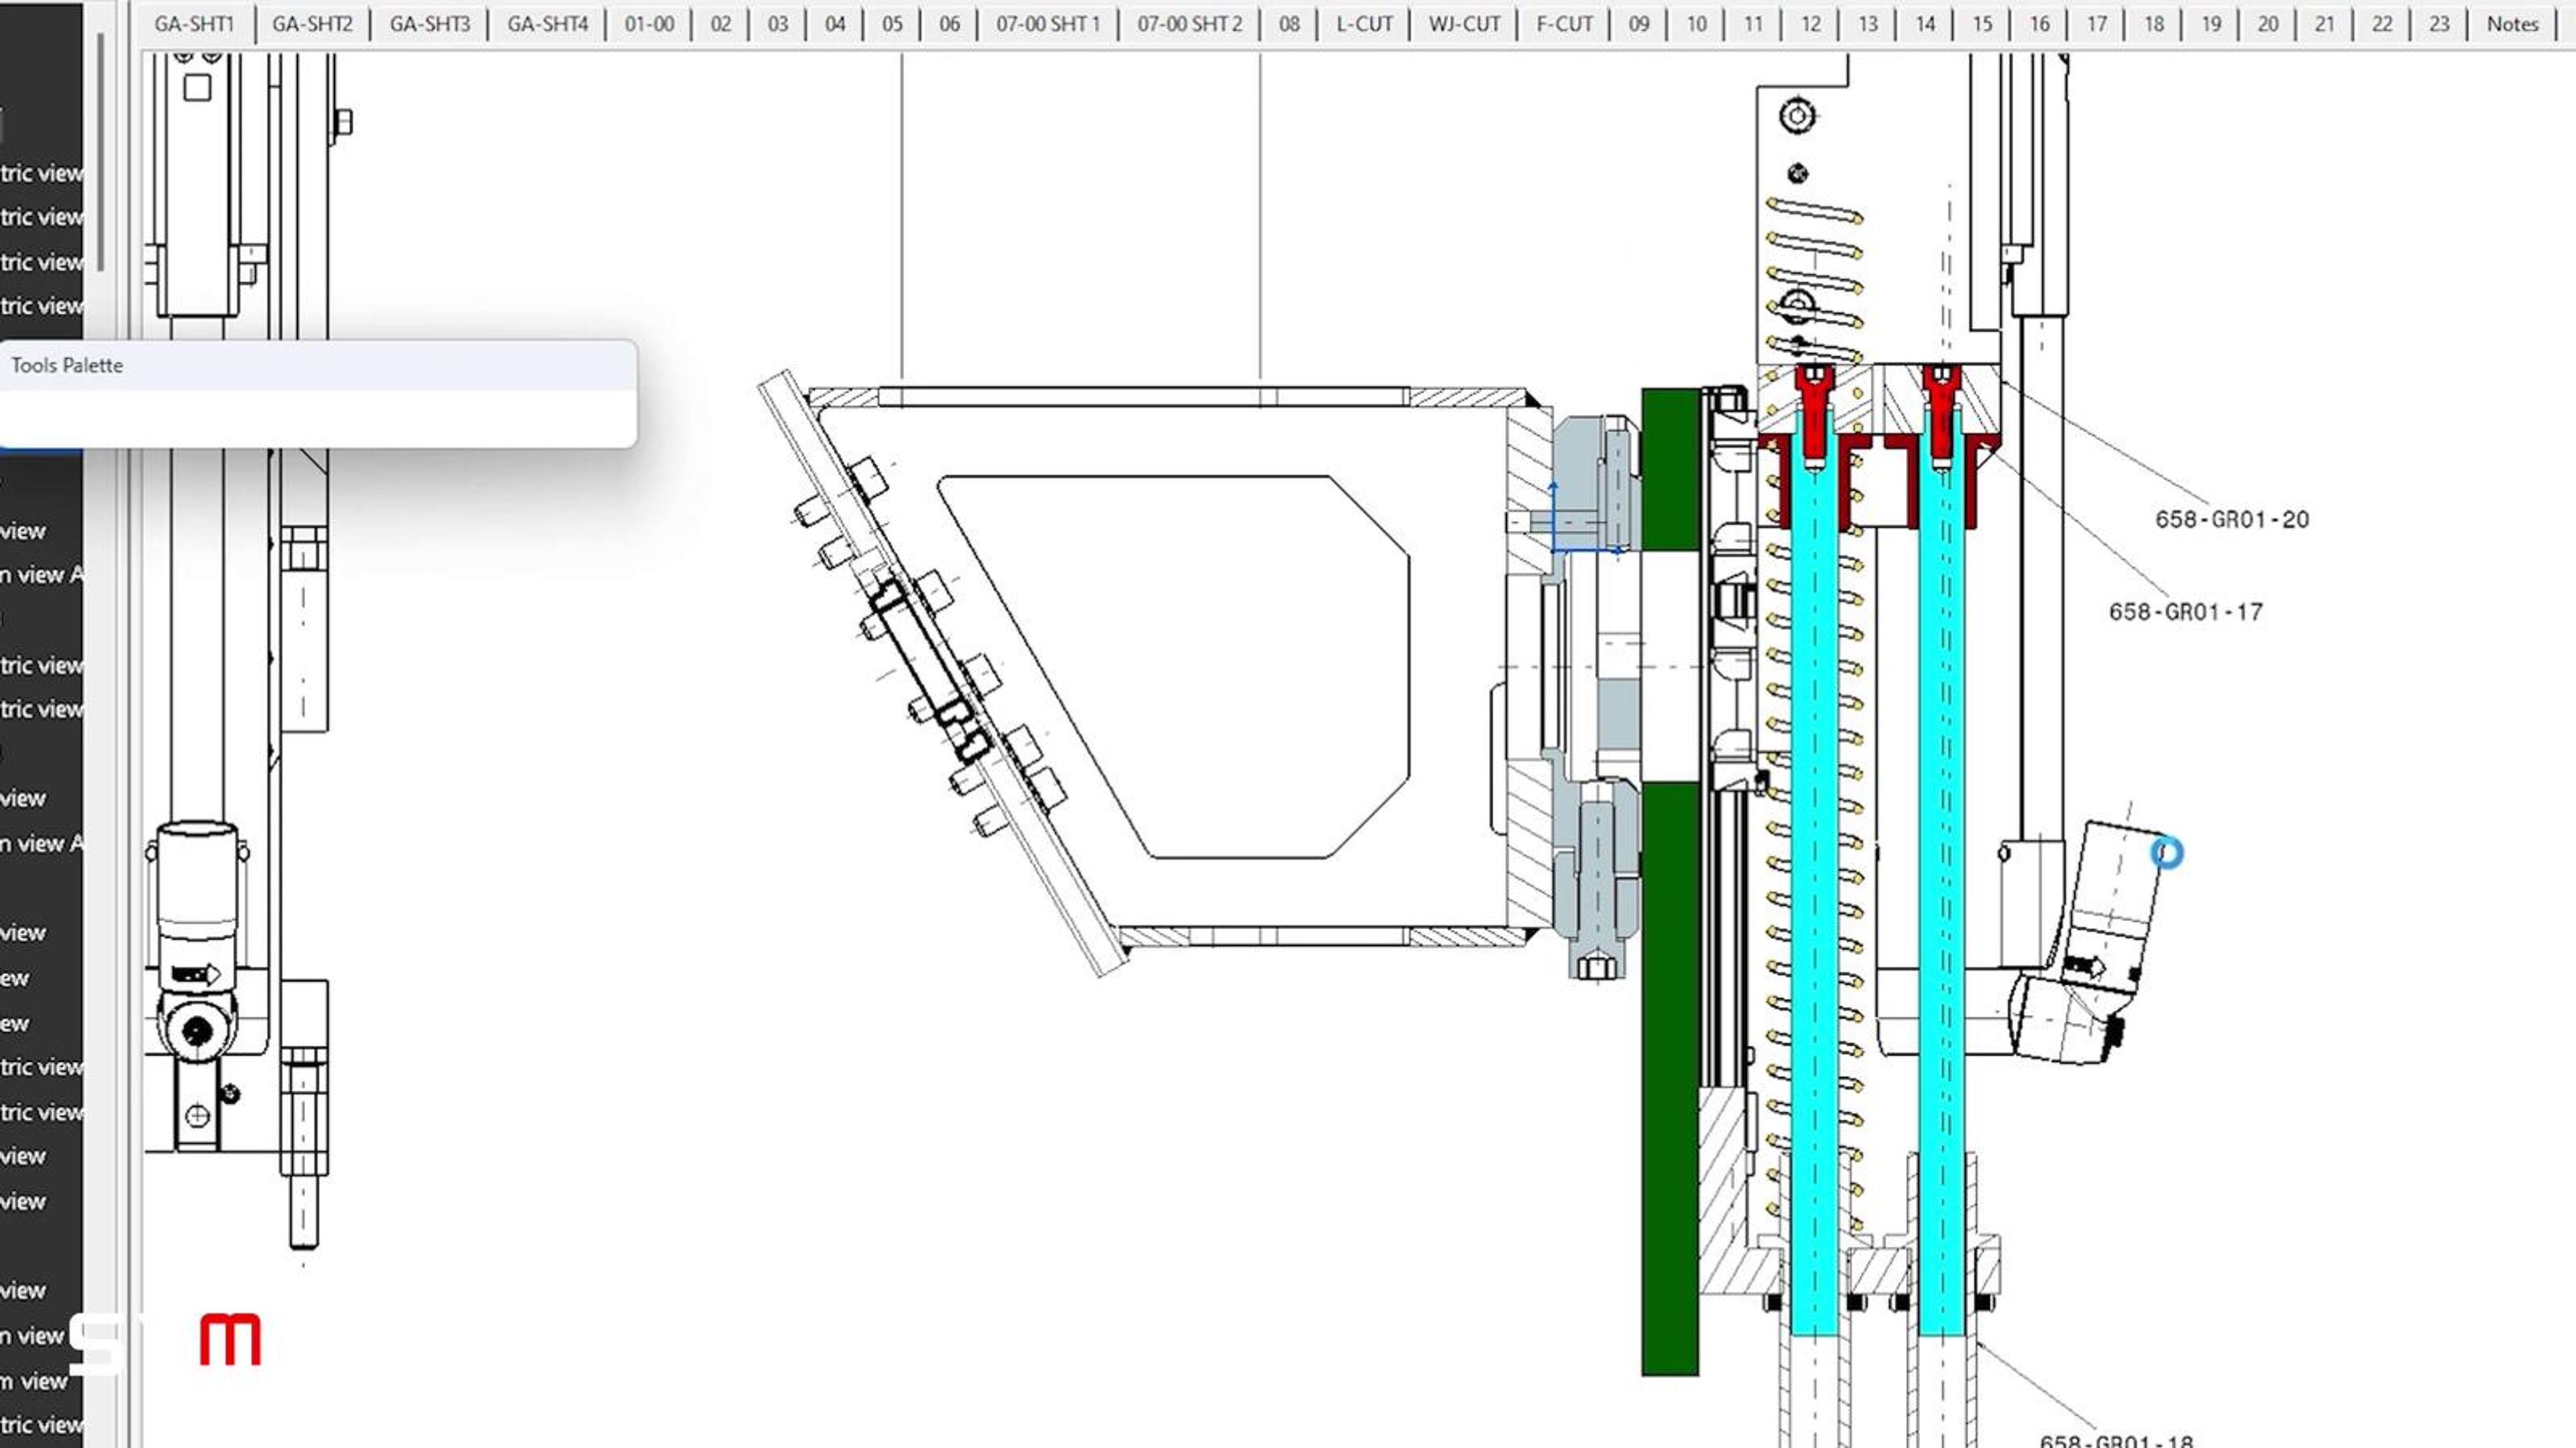Viewport: 2576px width, 1448px height.
Task: Open sheet tab 18
Action: [x=2153, y=24]
